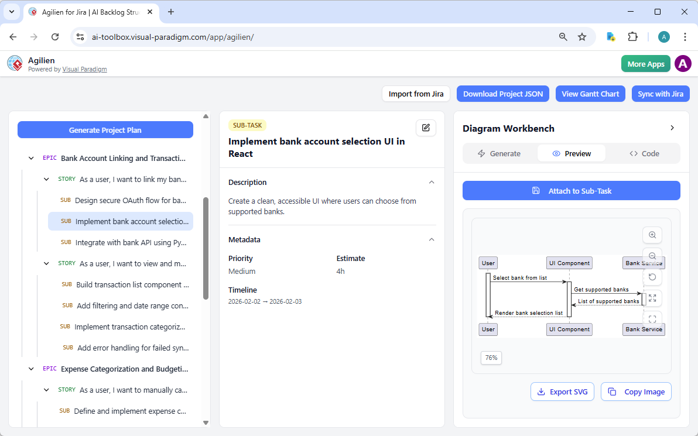Click the 76% zoom level control
Screen dimensions: 698x436
pyautogui.click(x=491, y=358)
